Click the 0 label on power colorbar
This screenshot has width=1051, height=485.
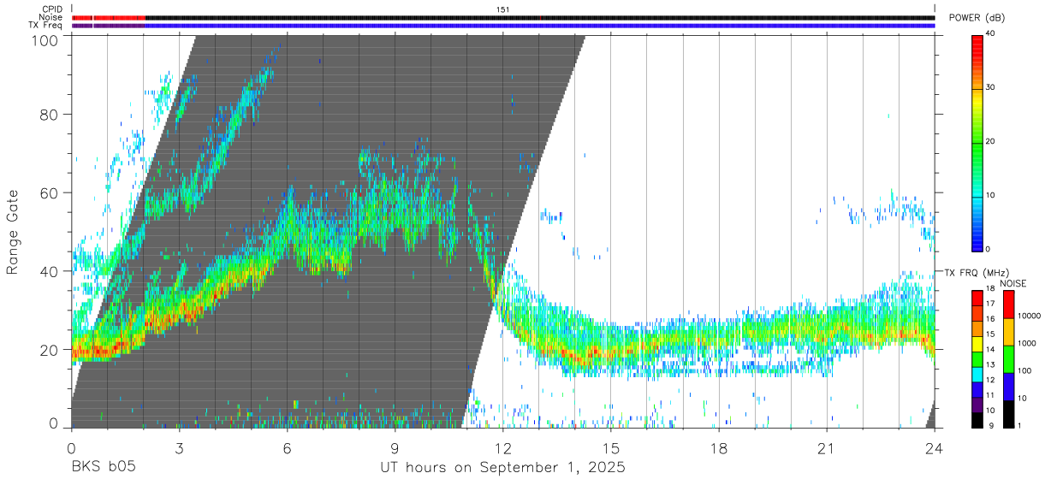click(x=988, y=249)
